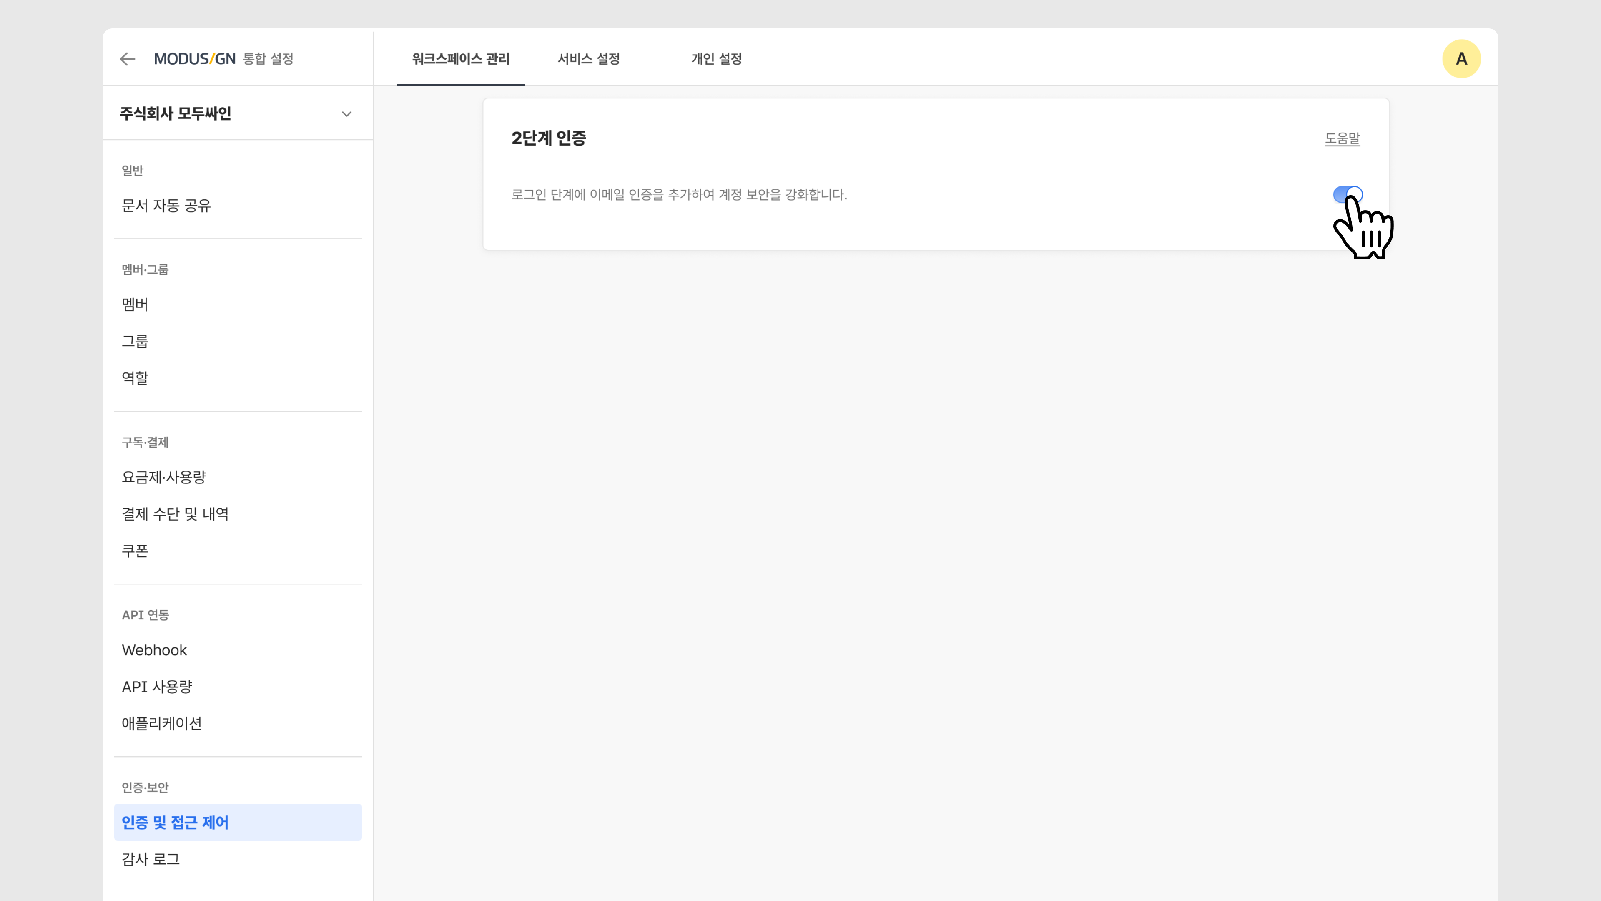Open 요금제·사용량 page

click(x=163, y=478)
